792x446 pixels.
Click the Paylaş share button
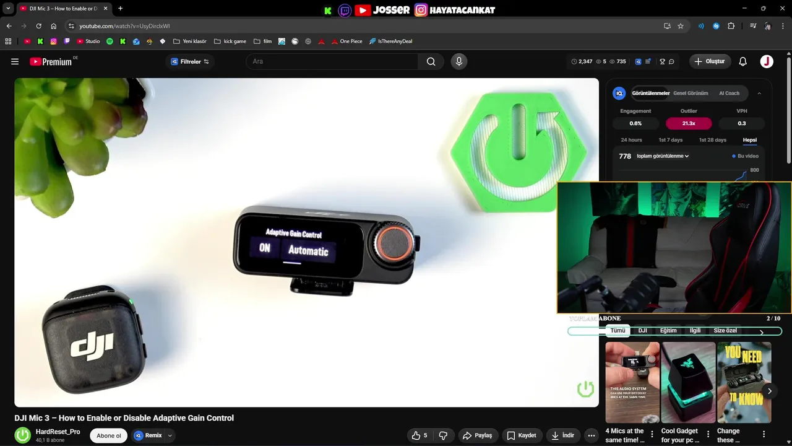(477, 435)
